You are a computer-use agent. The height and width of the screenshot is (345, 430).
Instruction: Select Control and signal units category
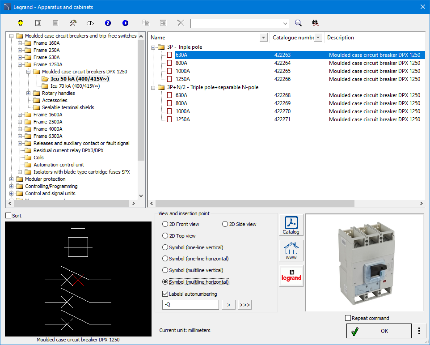[50, 193]
